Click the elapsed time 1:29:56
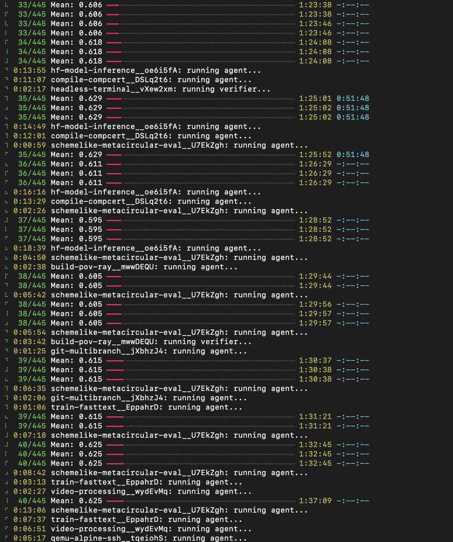Screen dimensions: 453x542 pyautogui.click(x=315, y=304)
